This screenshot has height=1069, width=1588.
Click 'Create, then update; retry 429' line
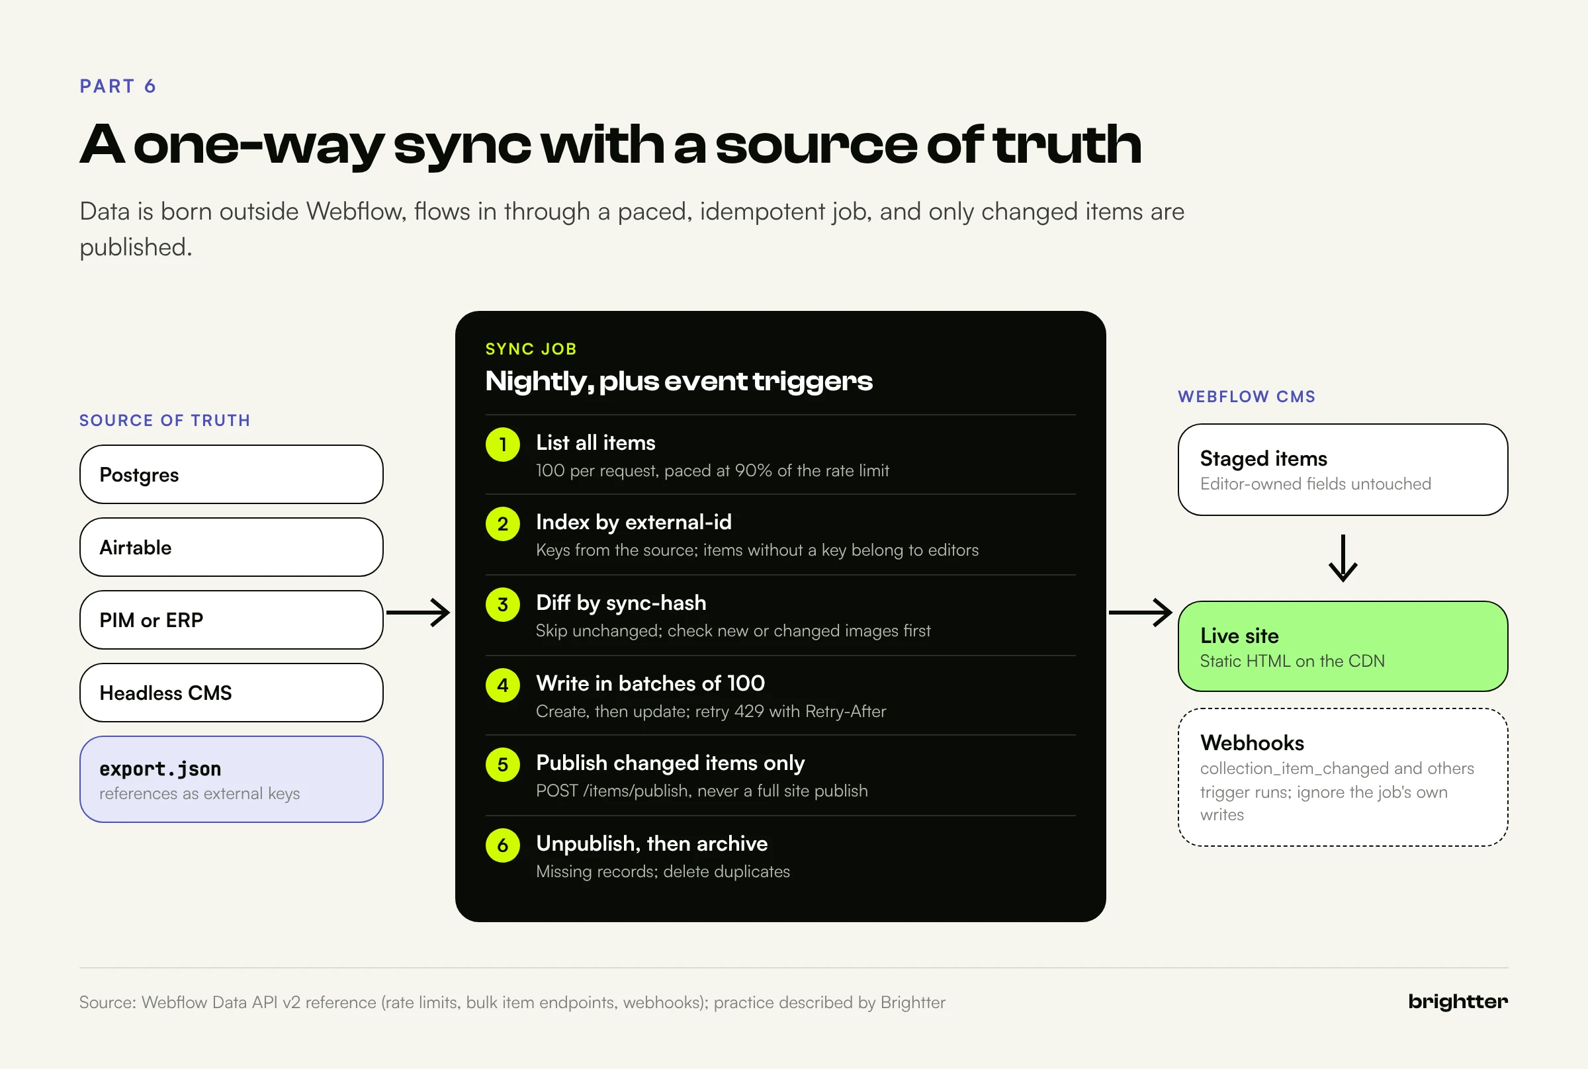pos(711,712)
